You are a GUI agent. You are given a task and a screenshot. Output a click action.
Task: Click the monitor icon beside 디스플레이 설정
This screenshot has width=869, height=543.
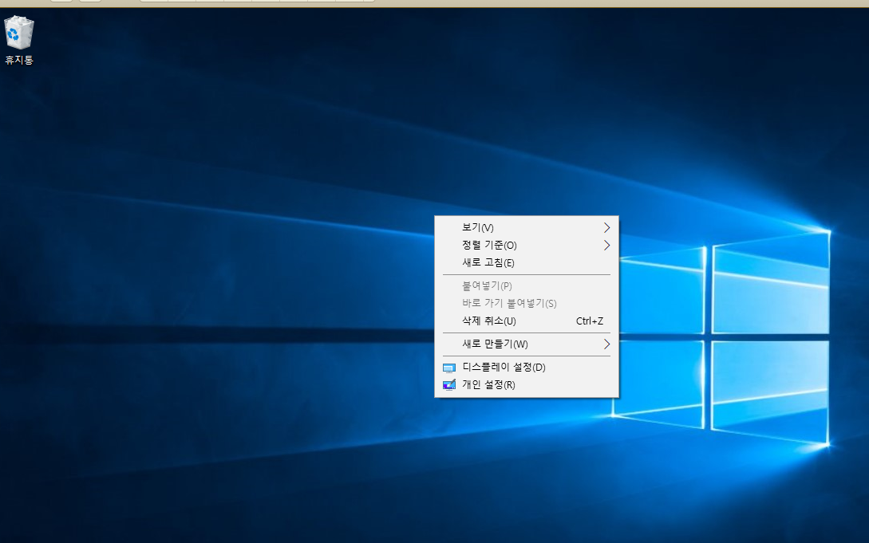[x=448, y=368]
